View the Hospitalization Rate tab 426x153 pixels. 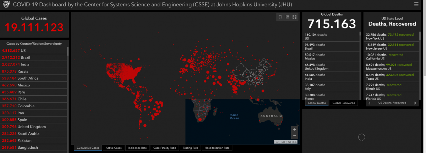coord(217,148)
